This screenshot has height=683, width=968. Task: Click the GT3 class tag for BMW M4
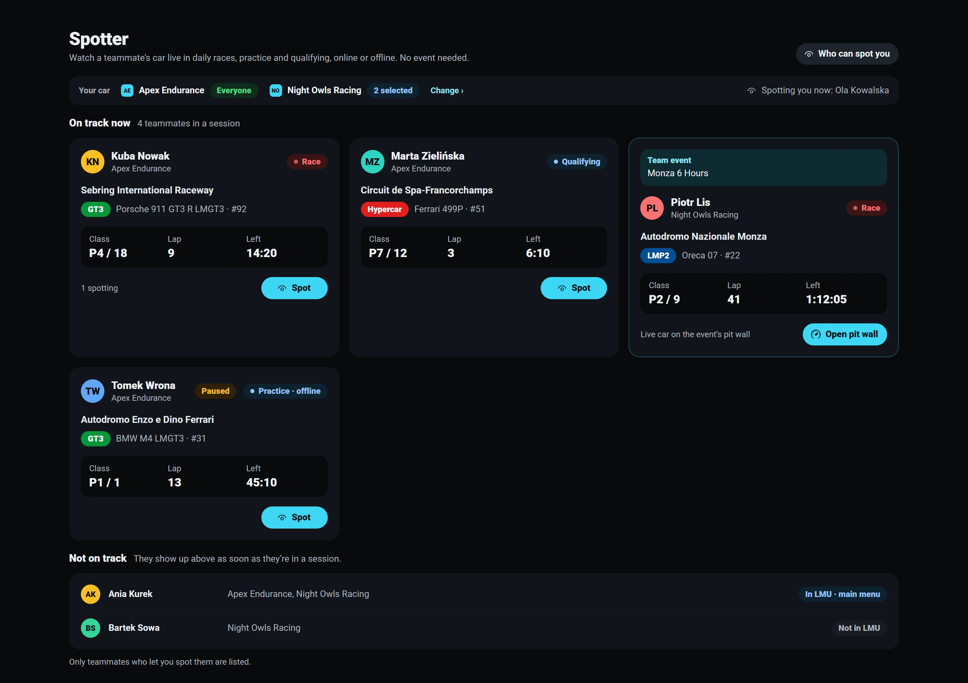pos(96,439)
